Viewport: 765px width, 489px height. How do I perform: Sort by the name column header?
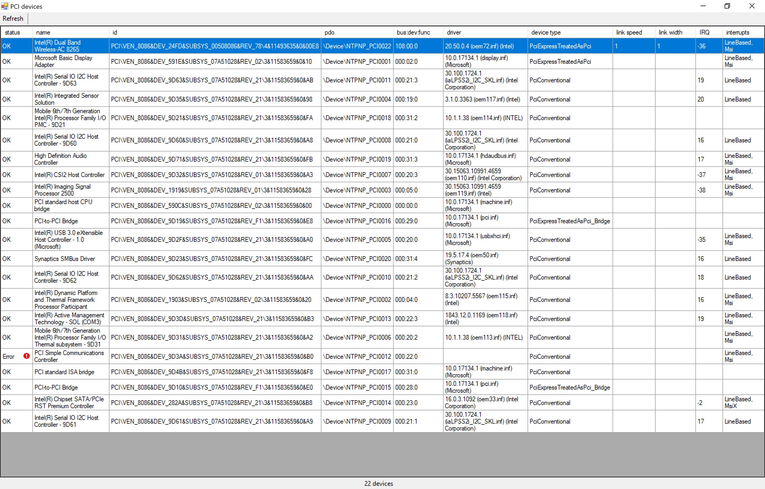71,32
